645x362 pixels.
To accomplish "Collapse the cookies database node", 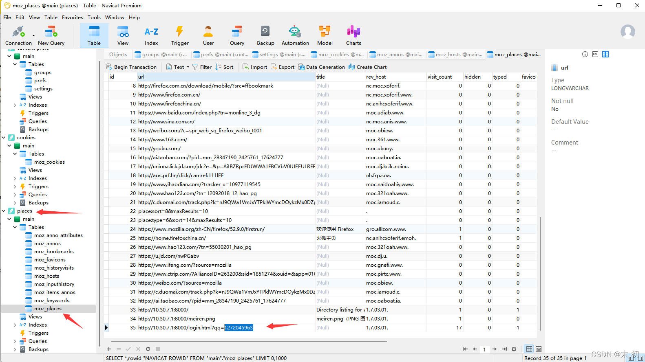I will (4, 137).
